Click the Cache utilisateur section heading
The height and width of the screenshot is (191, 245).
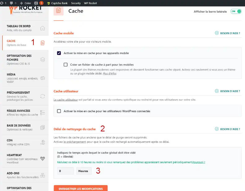(66, 91)
